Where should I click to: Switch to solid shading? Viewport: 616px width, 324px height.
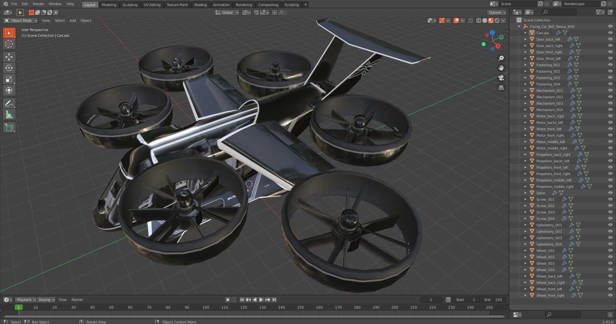tap(484, 20)
